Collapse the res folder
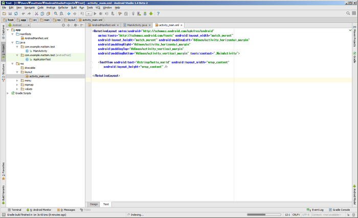This screenshot has height=218, width=358. pos(13,64)
